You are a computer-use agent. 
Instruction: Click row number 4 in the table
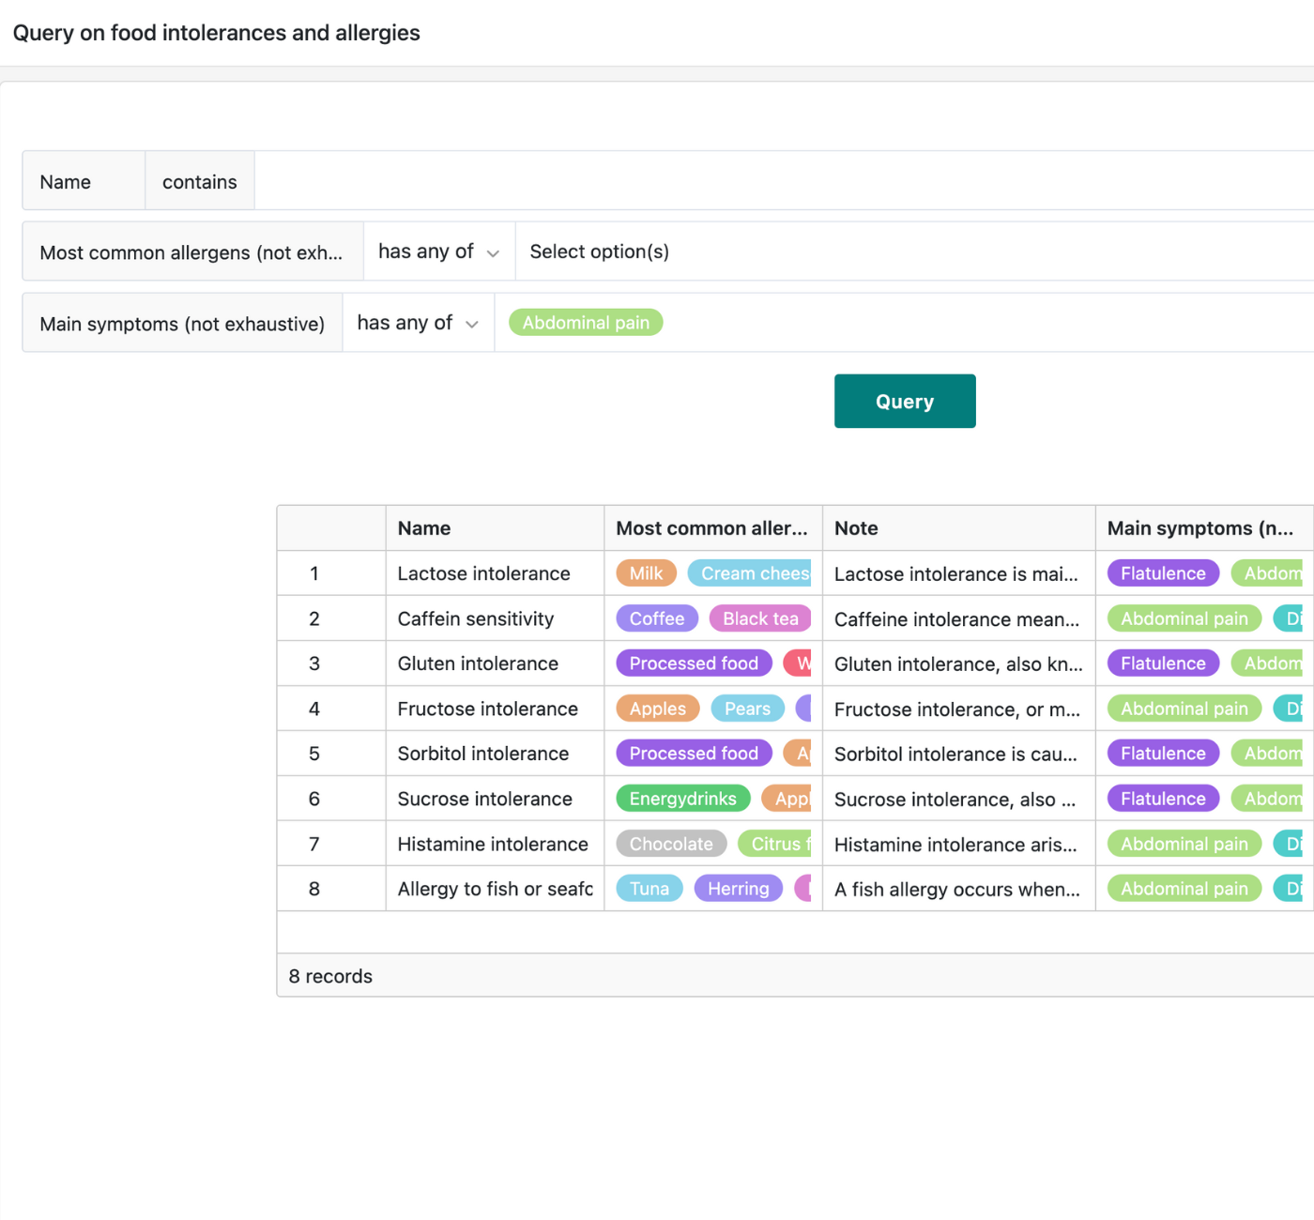(x=314, y=709)
